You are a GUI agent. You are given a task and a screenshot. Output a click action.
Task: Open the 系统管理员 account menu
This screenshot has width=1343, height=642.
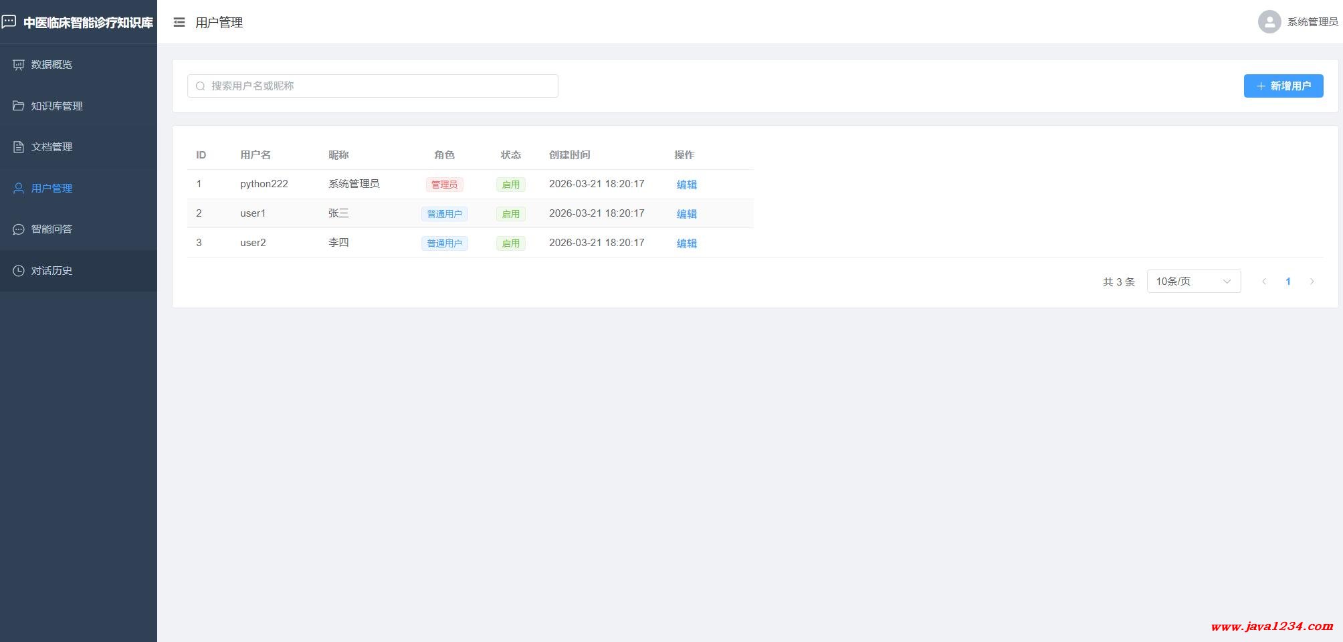(x=1312, y=22)
